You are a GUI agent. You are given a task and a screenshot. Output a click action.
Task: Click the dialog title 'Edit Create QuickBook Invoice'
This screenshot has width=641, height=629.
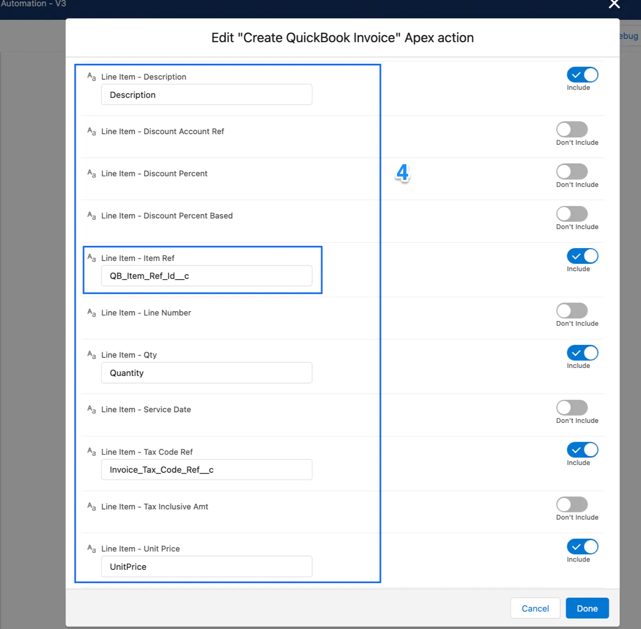pyautogui.click(x=343, y=38)
